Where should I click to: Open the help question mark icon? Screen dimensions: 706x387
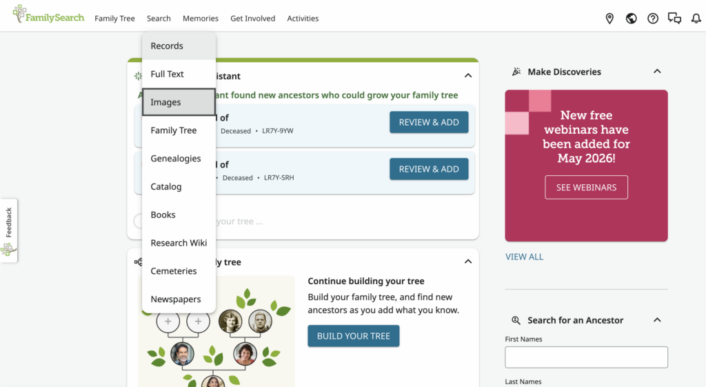click(x=652, y=19)
